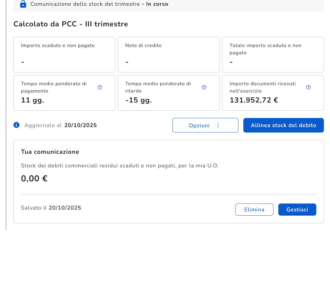Click the blue lock icon in the banner
The image size is (330, 286).
tap(23, 4)
